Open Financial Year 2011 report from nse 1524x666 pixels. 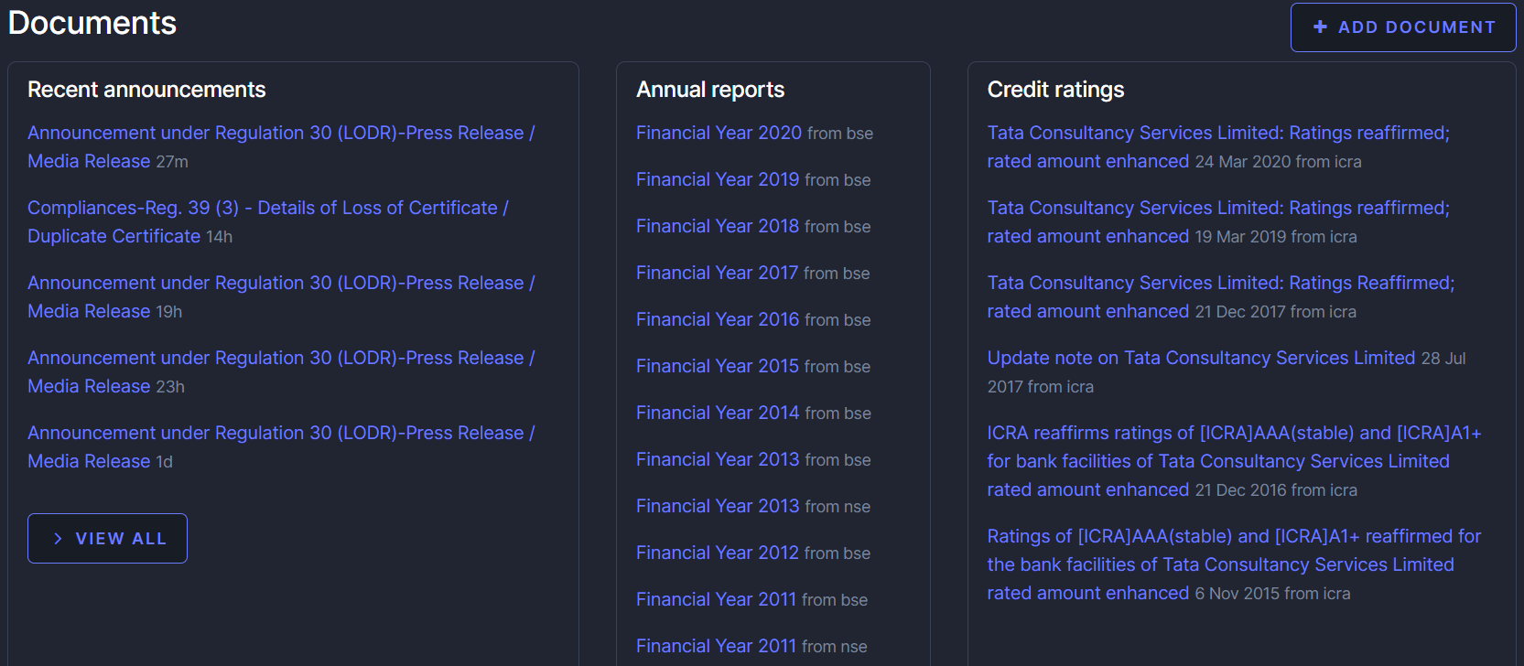coord(717,646)
